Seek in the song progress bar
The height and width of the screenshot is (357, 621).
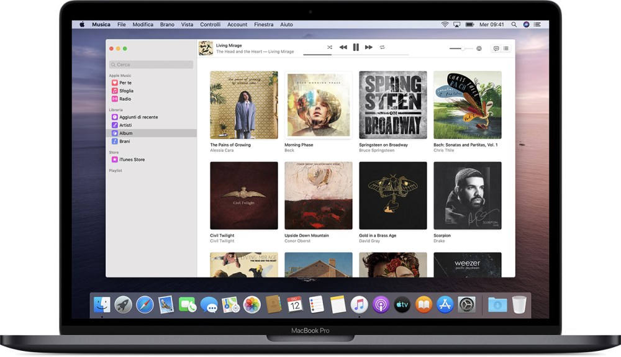(x=356, y=55)
